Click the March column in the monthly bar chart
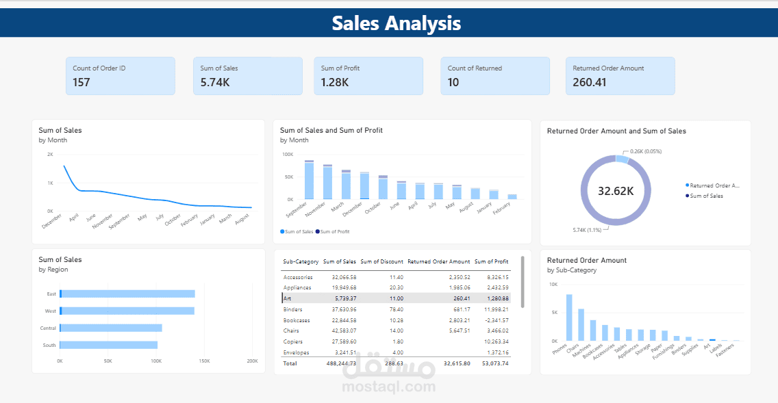Viewport: 778px width, 403px height. (x=346, y=185)
